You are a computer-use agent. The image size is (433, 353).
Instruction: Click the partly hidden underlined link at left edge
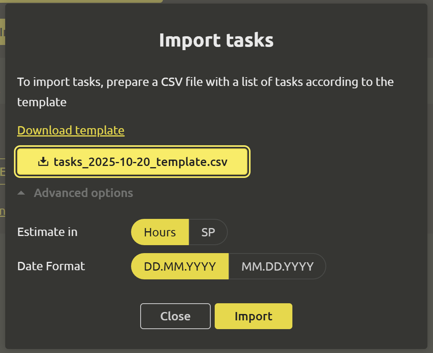tap(2, 212)
